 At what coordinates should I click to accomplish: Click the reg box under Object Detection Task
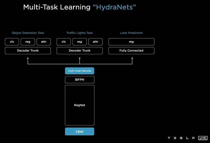28,42
